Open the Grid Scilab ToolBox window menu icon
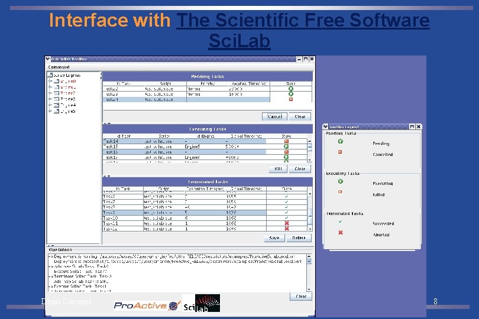Viewport: 479px width, 319px height. click(x=48, y=59)
